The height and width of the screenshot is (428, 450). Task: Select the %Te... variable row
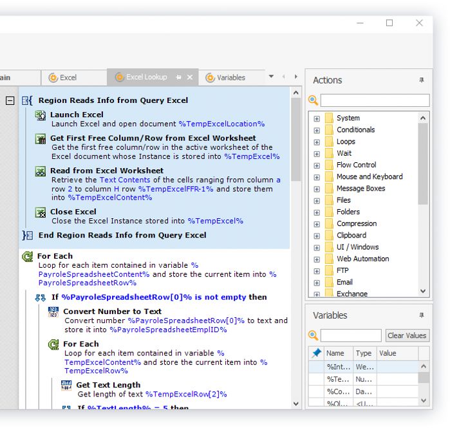[x=363, y=379]
